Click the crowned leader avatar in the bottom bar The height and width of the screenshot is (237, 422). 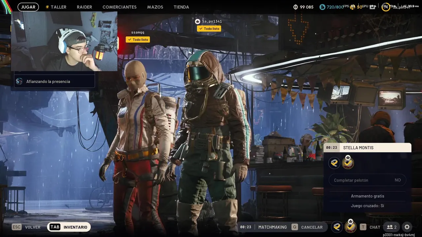350,226
